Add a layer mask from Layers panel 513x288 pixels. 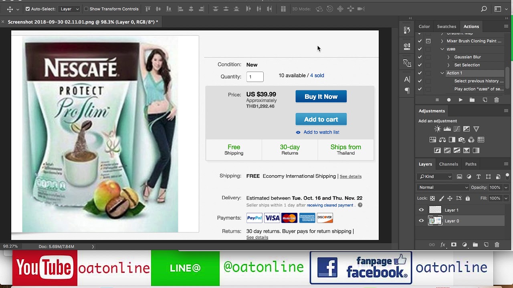454,245
